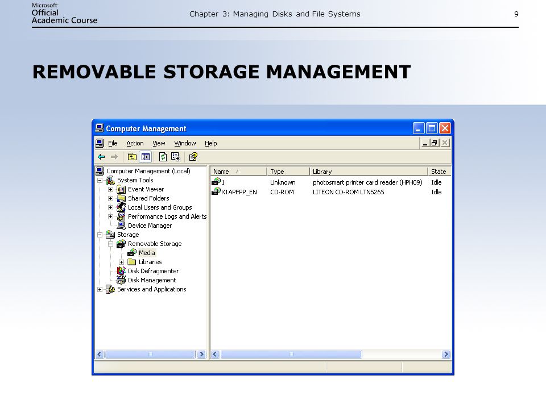Click the tree pane horizontal scrollbar thumb
The height and width of the screenshot is (409, 546).
click(150, 354)
